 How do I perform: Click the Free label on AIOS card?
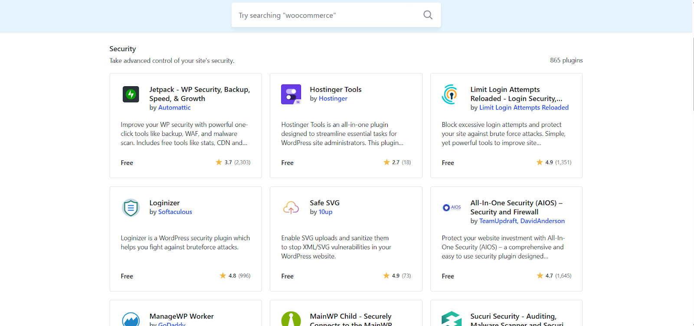click(448, 276)
